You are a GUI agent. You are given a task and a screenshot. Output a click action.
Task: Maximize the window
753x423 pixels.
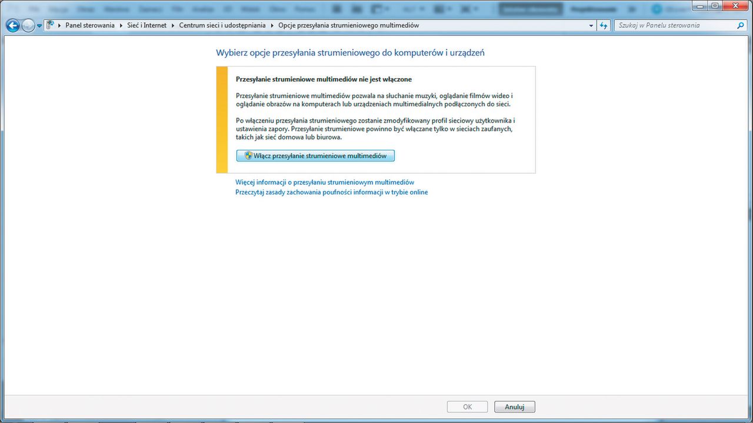[714, 5]
